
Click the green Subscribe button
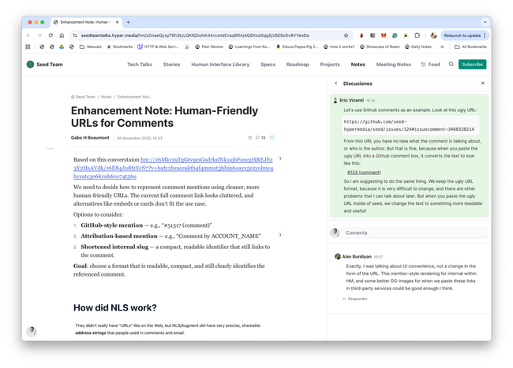[x=472, y=65]
